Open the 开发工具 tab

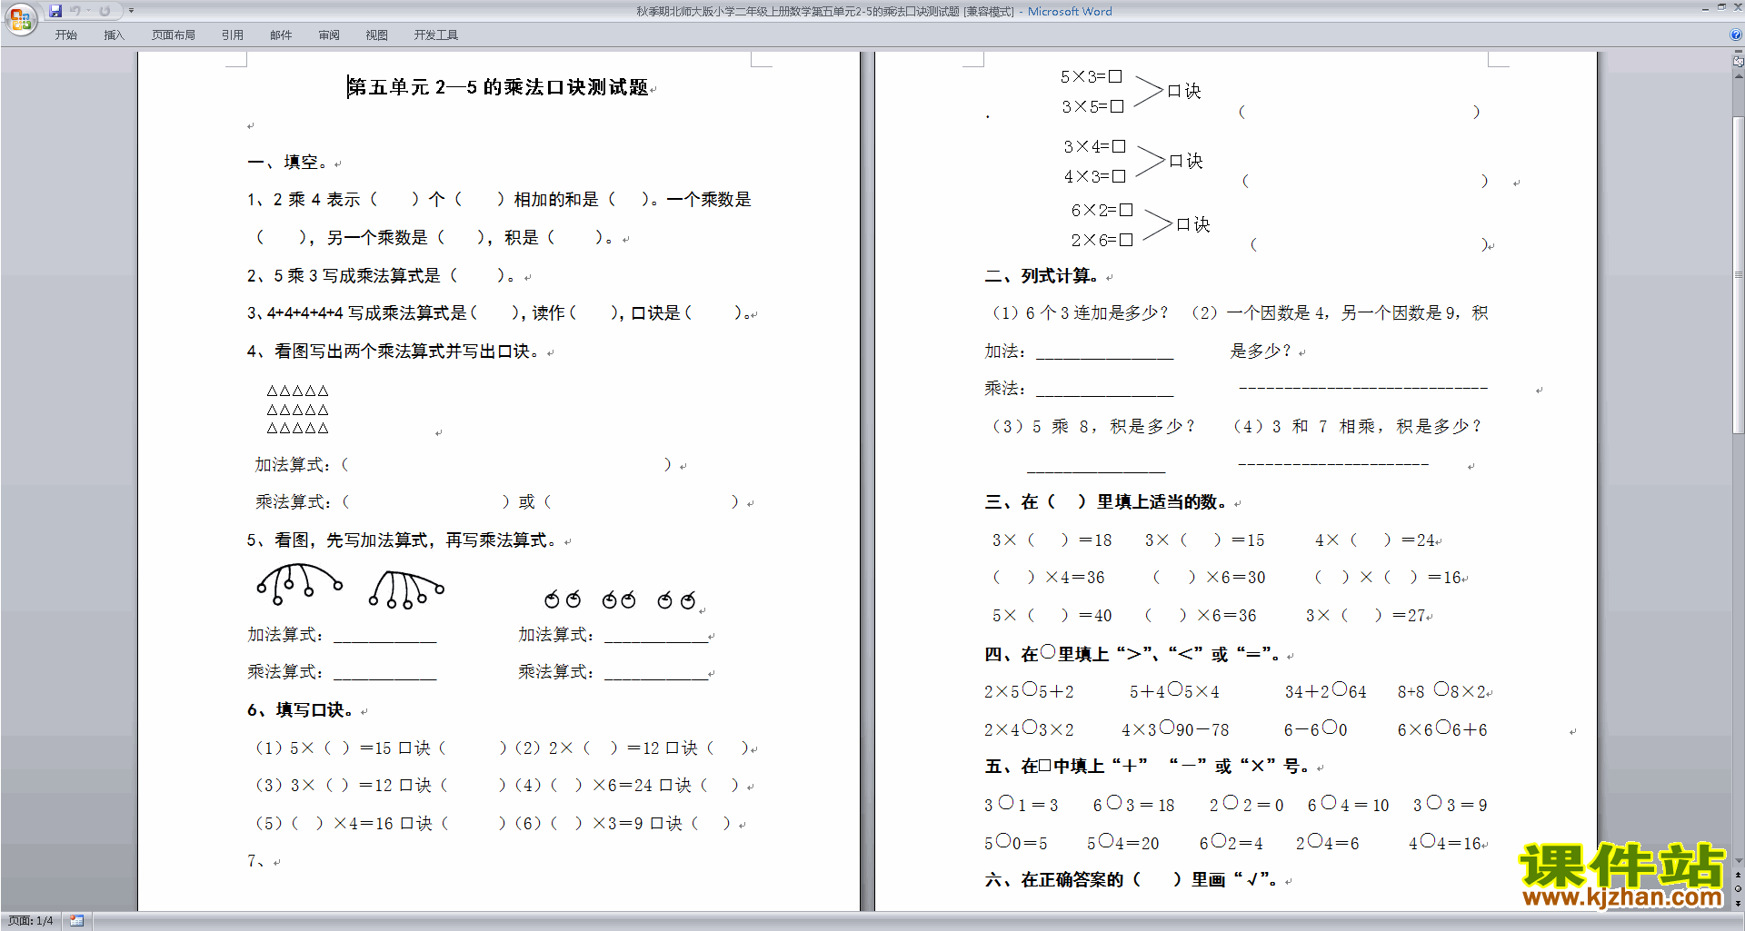pyautogui.click(x=436, y=35)
